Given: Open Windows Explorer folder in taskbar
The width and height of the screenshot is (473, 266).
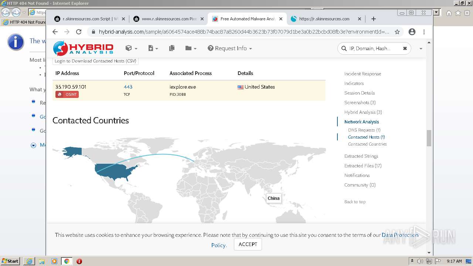Looking at the screenshot, I should coord(42,261).
